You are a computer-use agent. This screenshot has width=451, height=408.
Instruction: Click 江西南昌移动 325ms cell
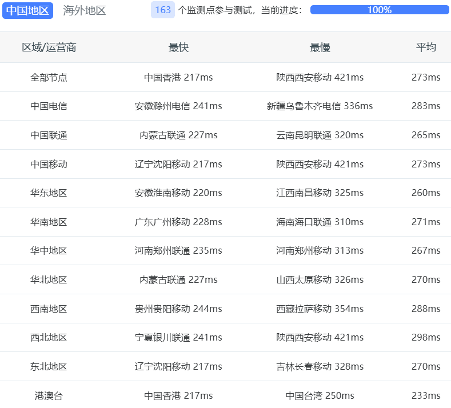(320, 193)
